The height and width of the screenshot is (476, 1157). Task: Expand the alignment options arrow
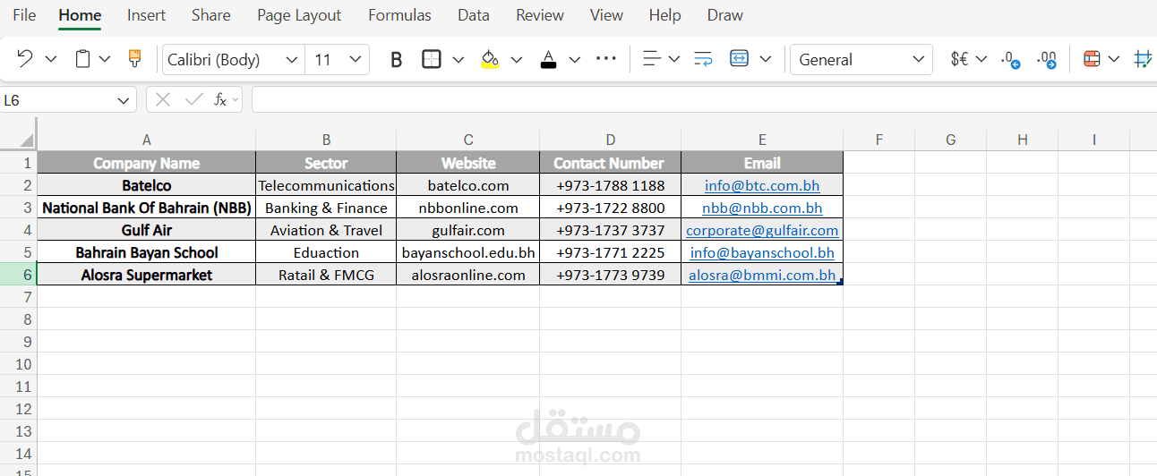click(674, 59)
